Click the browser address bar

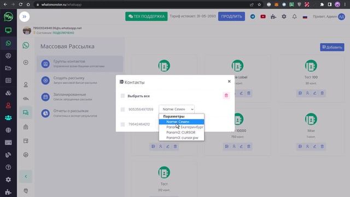(143, 4)
